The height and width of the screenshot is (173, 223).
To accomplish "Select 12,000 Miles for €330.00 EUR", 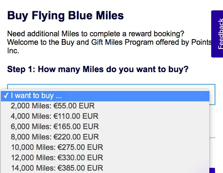I will pyautogui.click(x=105, y=157).
